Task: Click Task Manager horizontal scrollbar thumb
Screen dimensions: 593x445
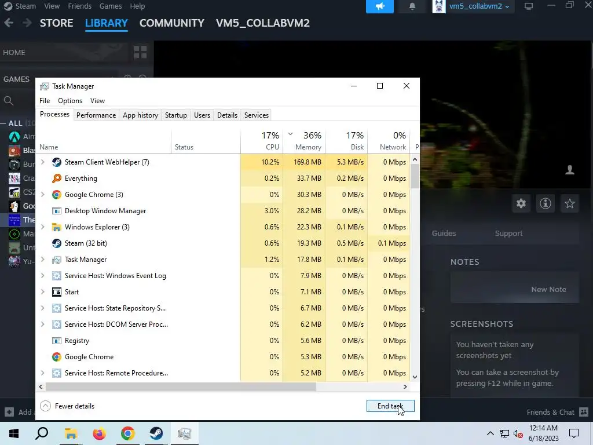Action: click(x=181, y=386)
